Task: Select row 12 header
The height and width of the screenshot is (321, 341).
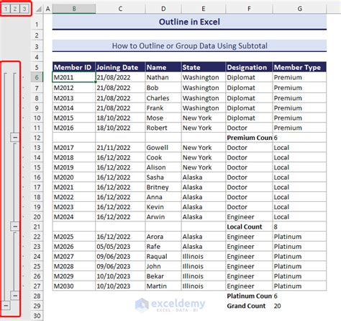Action: [37, 138]
